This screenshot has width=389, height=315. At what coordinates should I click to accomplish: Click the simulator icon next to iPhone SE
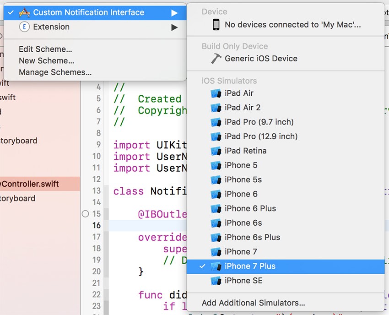coord(216,281)
